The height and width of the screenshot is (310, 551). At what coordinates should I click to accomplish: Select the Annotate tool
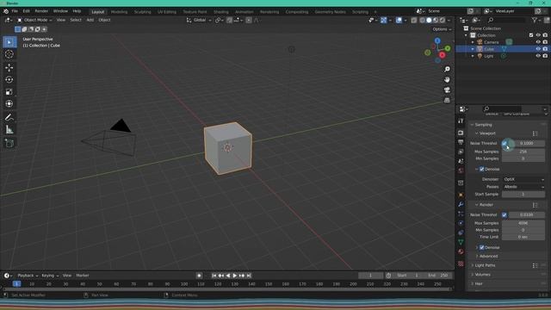coord(9,117)
